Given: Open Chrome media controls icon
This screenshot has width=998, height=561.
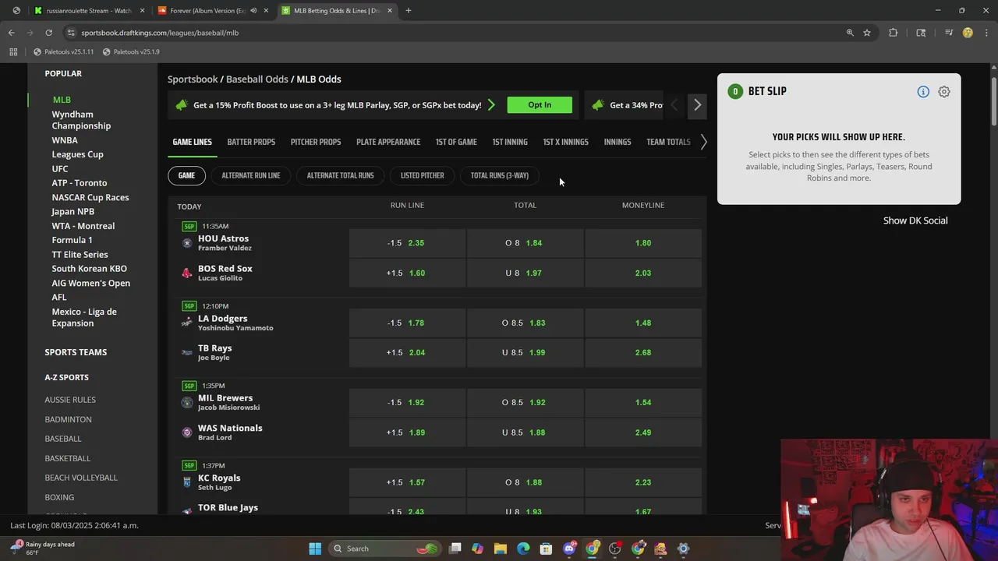Looking at the screenshot, I should [x=949, y=33].
